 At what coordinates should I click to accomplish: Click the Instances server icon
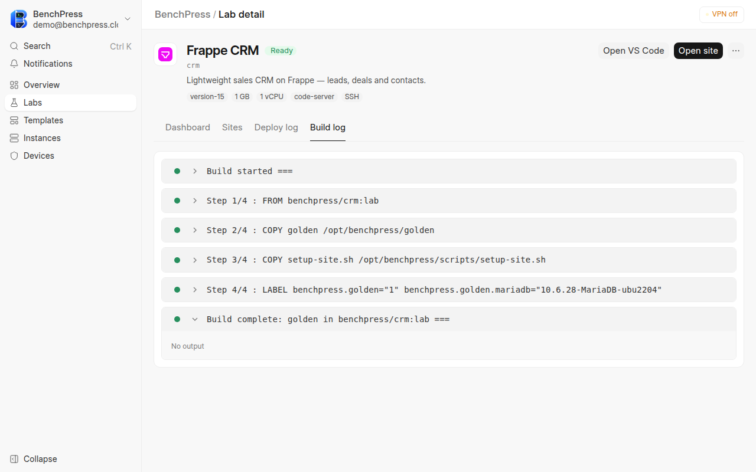point(14,138)
